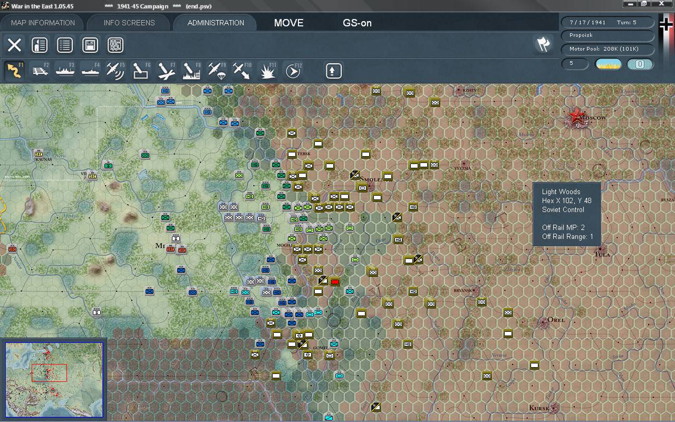The width and height of the screenshot is (675, 422).
Task: Select the F1 move mode icon
Action: coord(15,71)
